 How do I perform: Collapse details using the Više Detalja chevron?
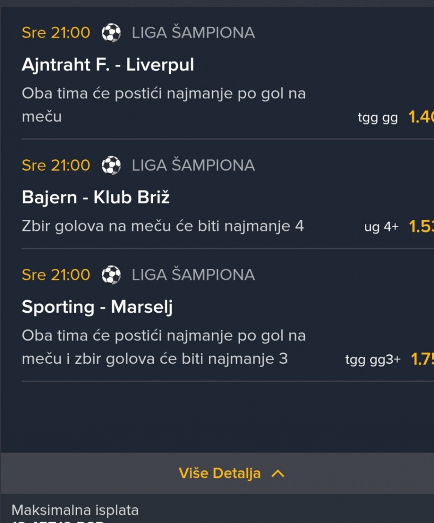coord(278,473)
